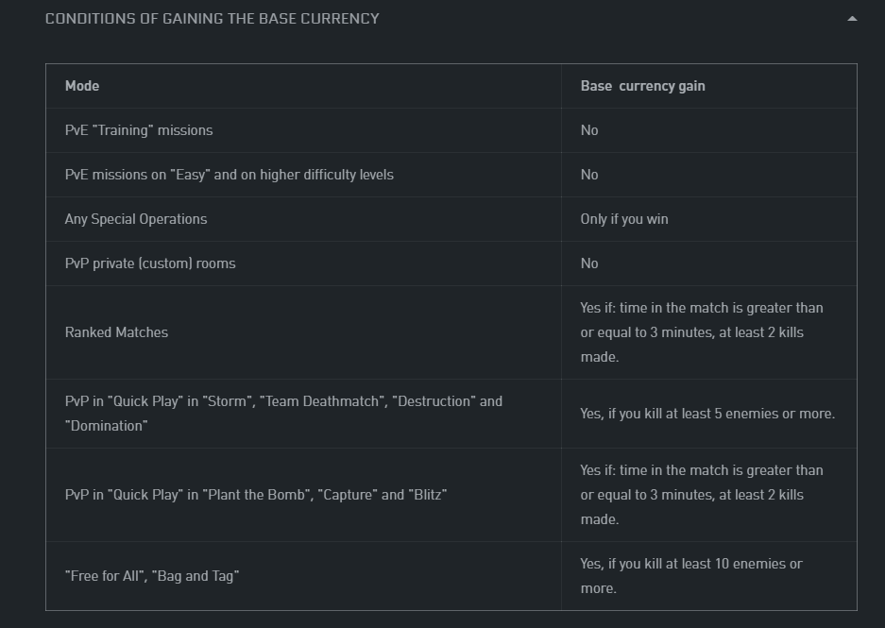885x628 pixels.
Task: Click the 'Base currency gain' column header
Action: (x=642, y=86)
